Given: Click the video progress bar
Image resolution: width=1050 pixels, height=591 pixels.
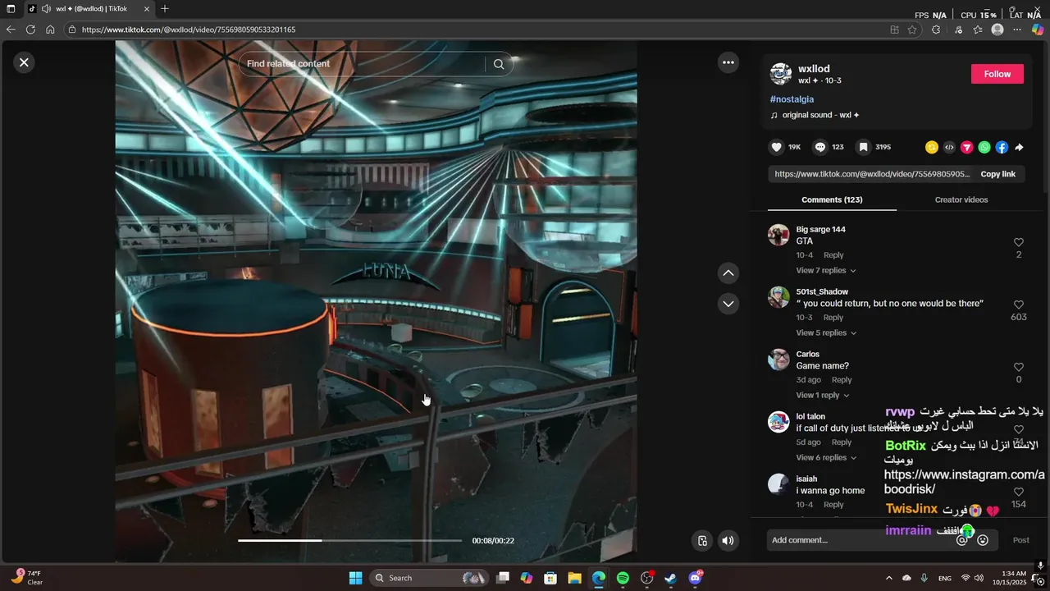Looking at the screenshot, I should pos(349,541).
